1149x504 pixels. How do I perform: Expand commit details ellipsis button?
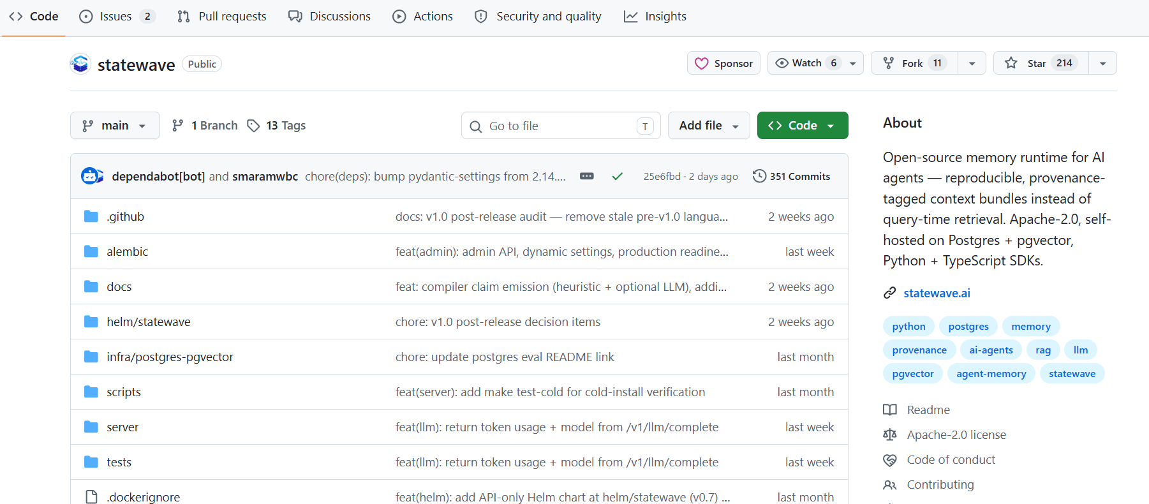pyautogui.click(x=587, y=176)
